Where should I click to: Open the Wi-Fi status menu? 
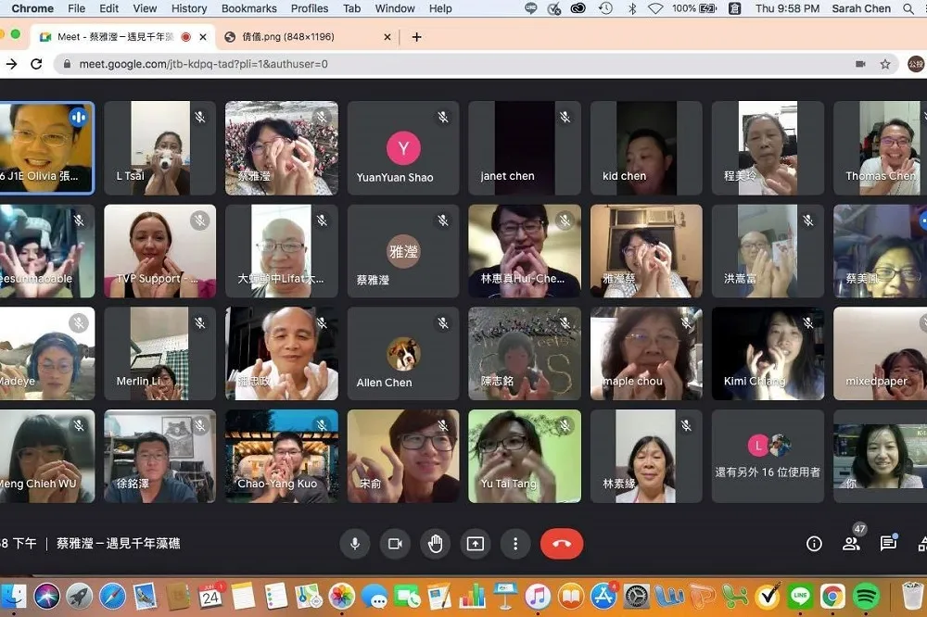(x=655, y=8)
